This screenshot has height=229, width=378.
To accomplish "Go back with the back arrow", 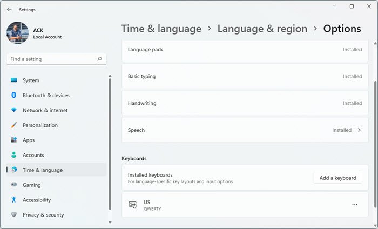I will click(9, 9).
